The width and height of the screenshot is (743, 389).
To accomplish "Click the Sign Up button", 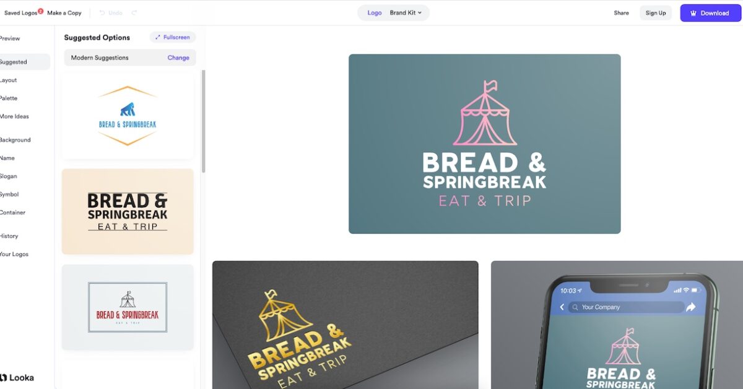I will coord(656,13).
